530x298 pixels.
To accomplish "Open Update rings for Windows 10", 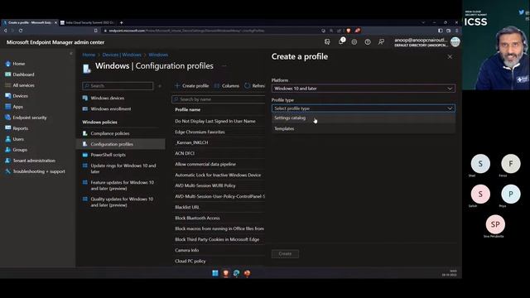I will point(123,169).
